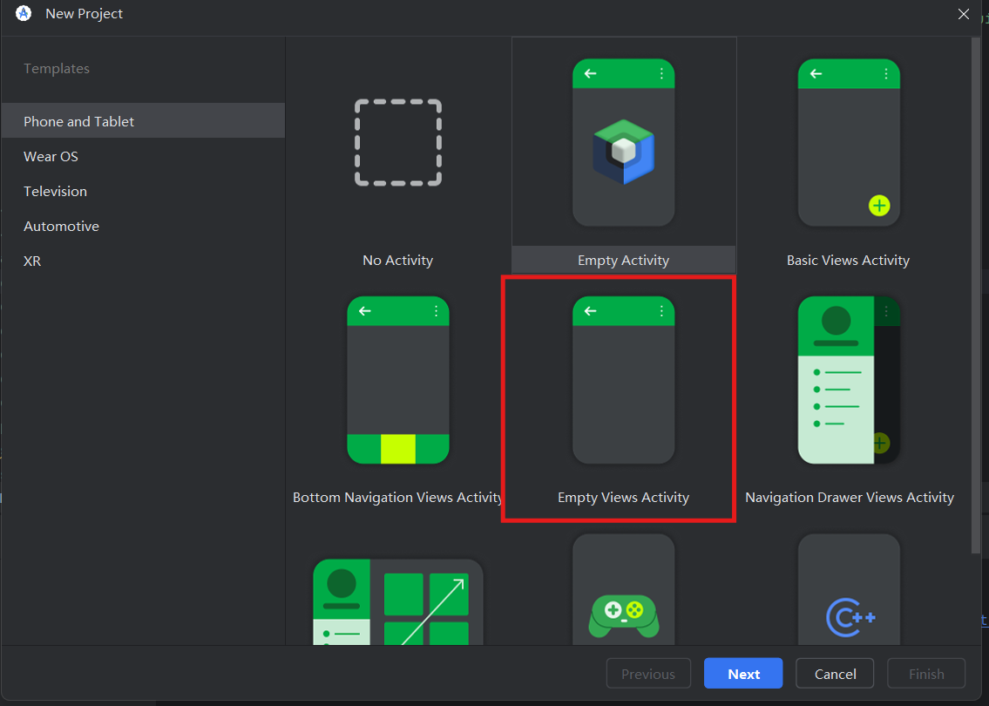Switch to Television templates
Screen dimensions: 989x706
[143, 191]
